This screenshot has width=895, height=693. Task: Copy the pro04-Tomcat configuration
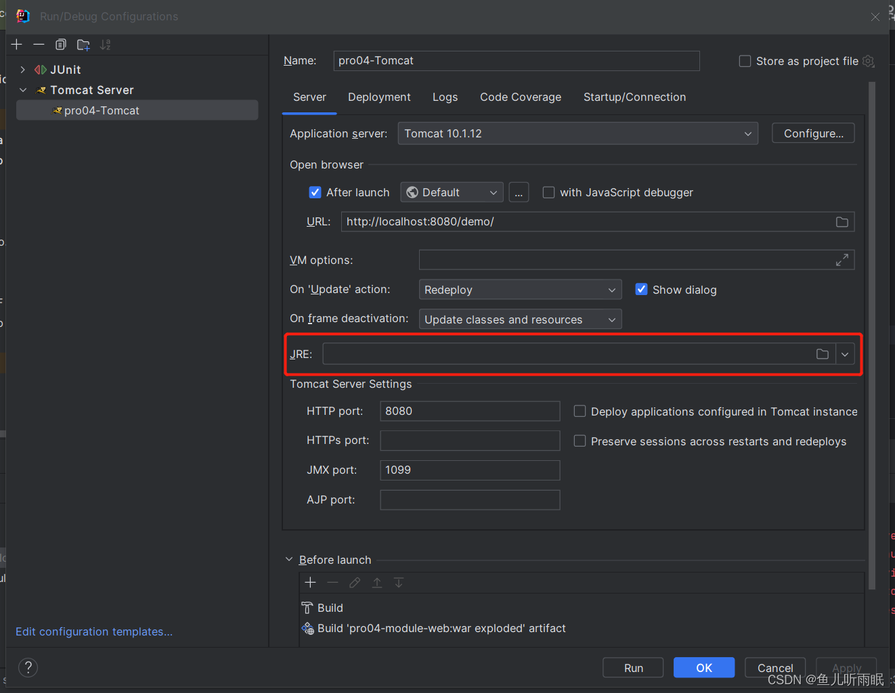pos(60,44)
